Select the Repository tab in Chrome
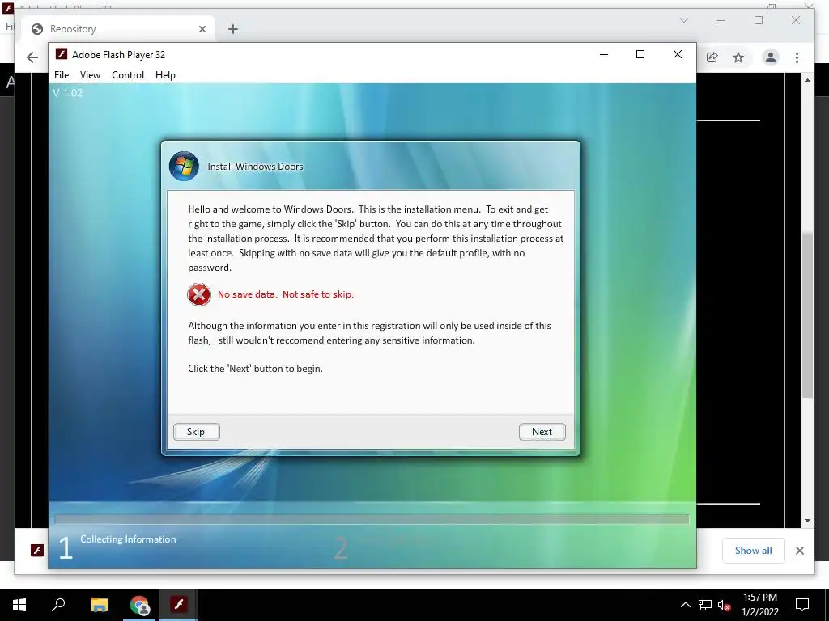The width and height of the screenshot is (829, 621). pyautogui.click(x=117, y=29)
